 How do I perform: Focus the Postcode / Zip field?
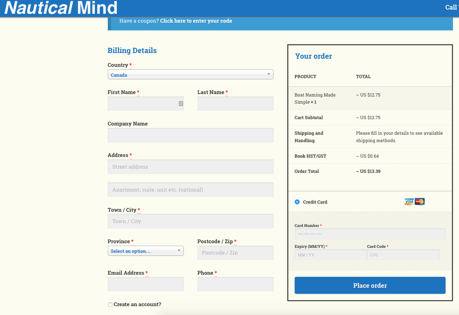pos(235,253)
